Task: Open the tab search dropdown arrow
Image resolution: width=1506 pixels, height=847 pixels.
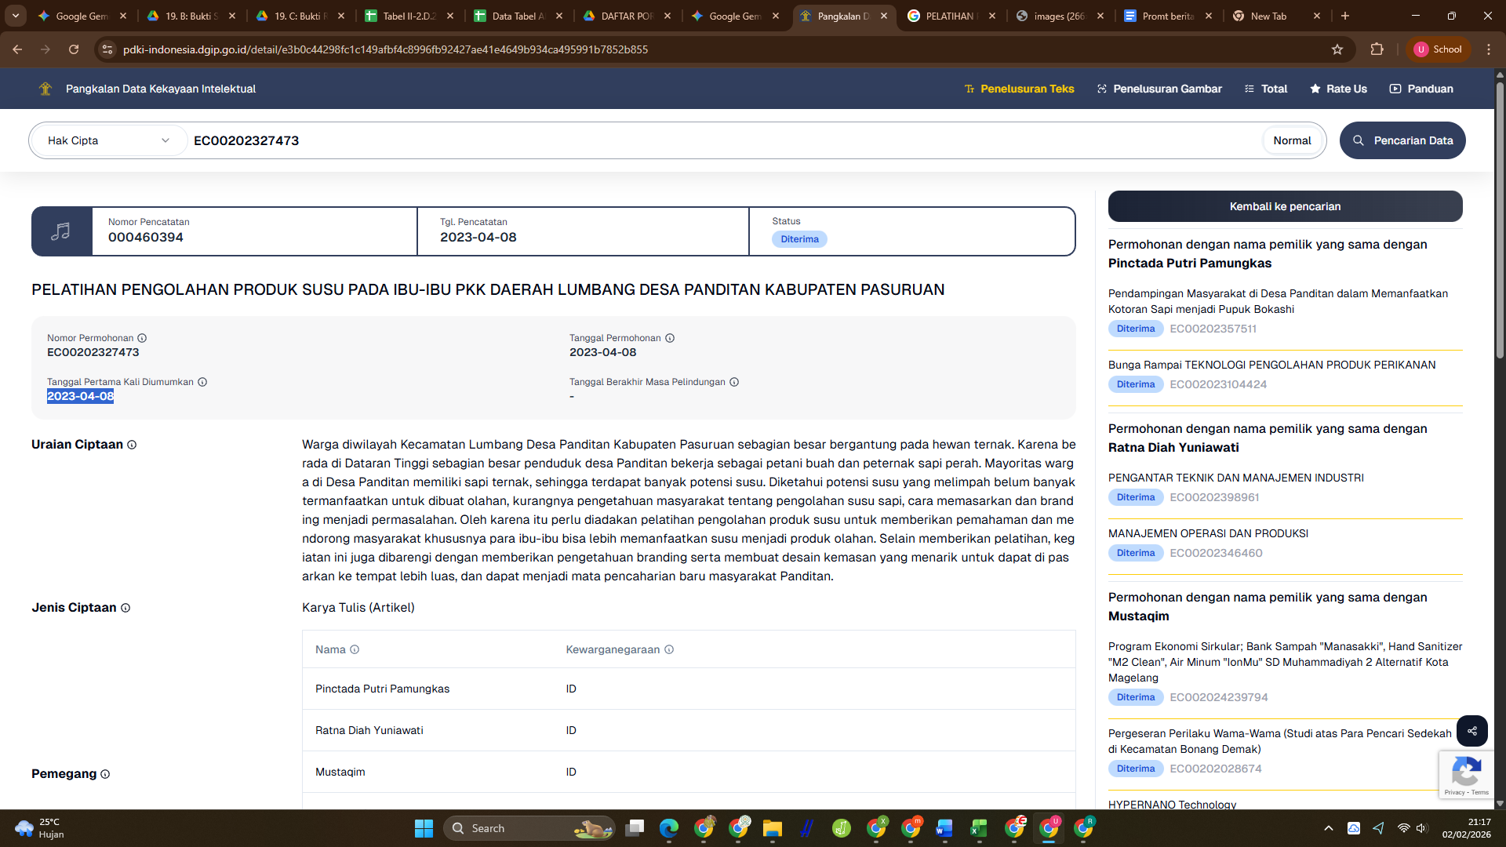Action: coord(16,16)
